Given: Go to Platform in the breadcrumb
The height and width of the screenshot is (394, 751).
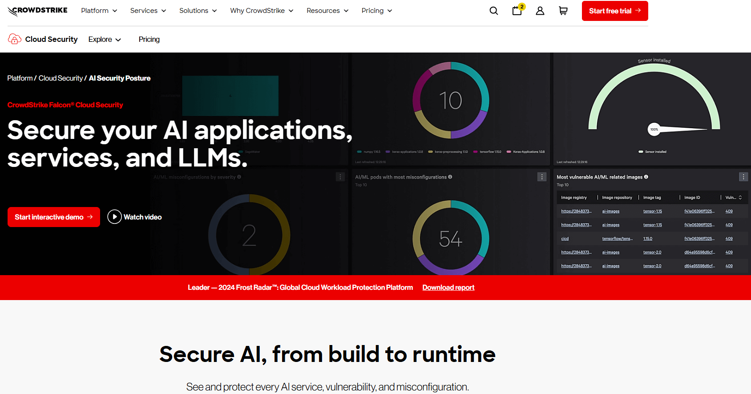Looking at the screenshot, I should click(20, 78).
